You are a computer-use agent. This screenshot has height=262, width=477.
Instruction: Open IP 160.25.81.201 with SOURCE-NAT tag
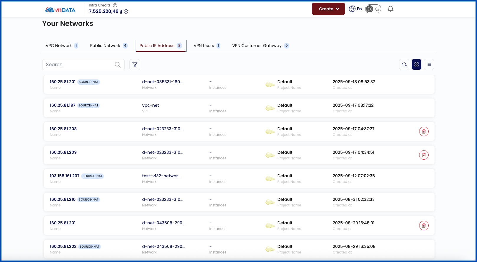(63, 82)
